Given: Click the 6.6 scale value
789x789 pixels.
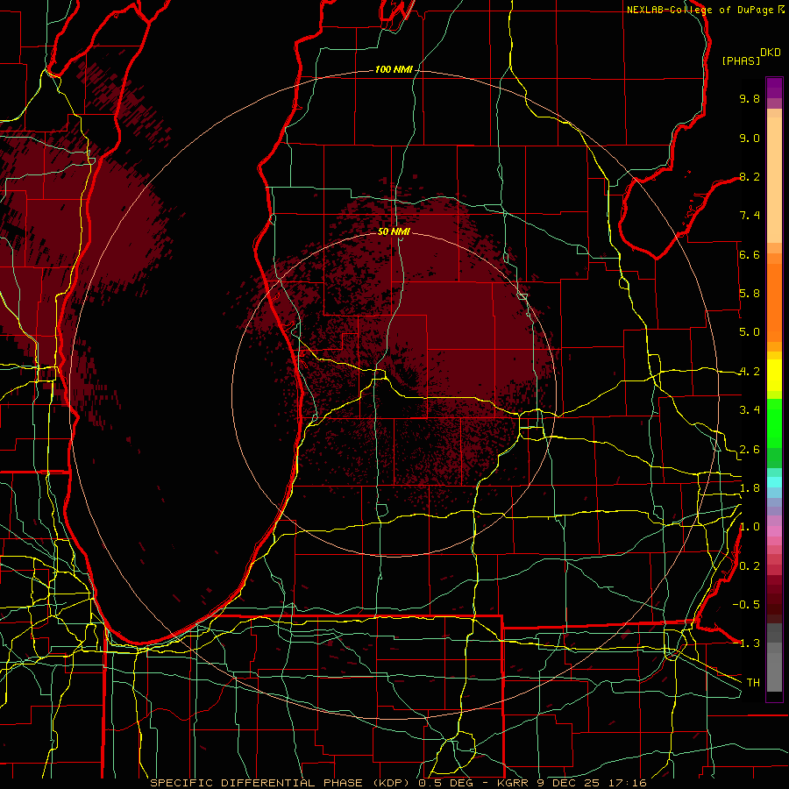Looking at the screenshot, I should tap(750, 254).
